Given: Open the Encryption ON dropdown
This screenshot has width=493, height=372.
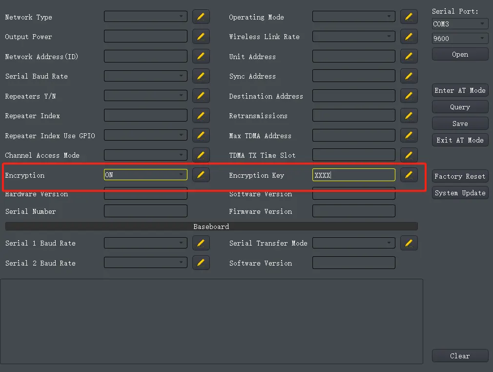Looking at the screenshot, I should pos(145,175).
